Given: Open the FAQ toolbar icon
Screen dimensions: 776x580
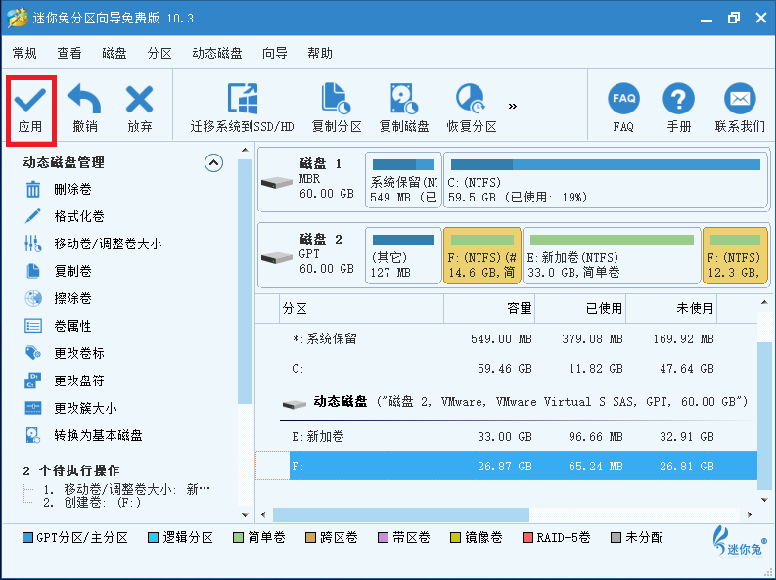Looking at the screenshot, I should click(623, 99).
